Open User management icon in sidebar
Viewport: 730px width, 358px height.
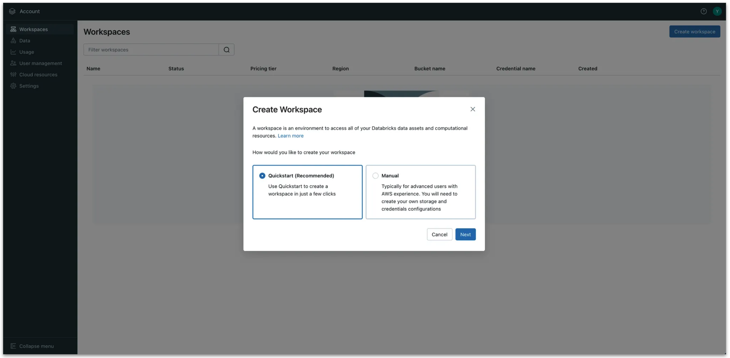[13, 63]
